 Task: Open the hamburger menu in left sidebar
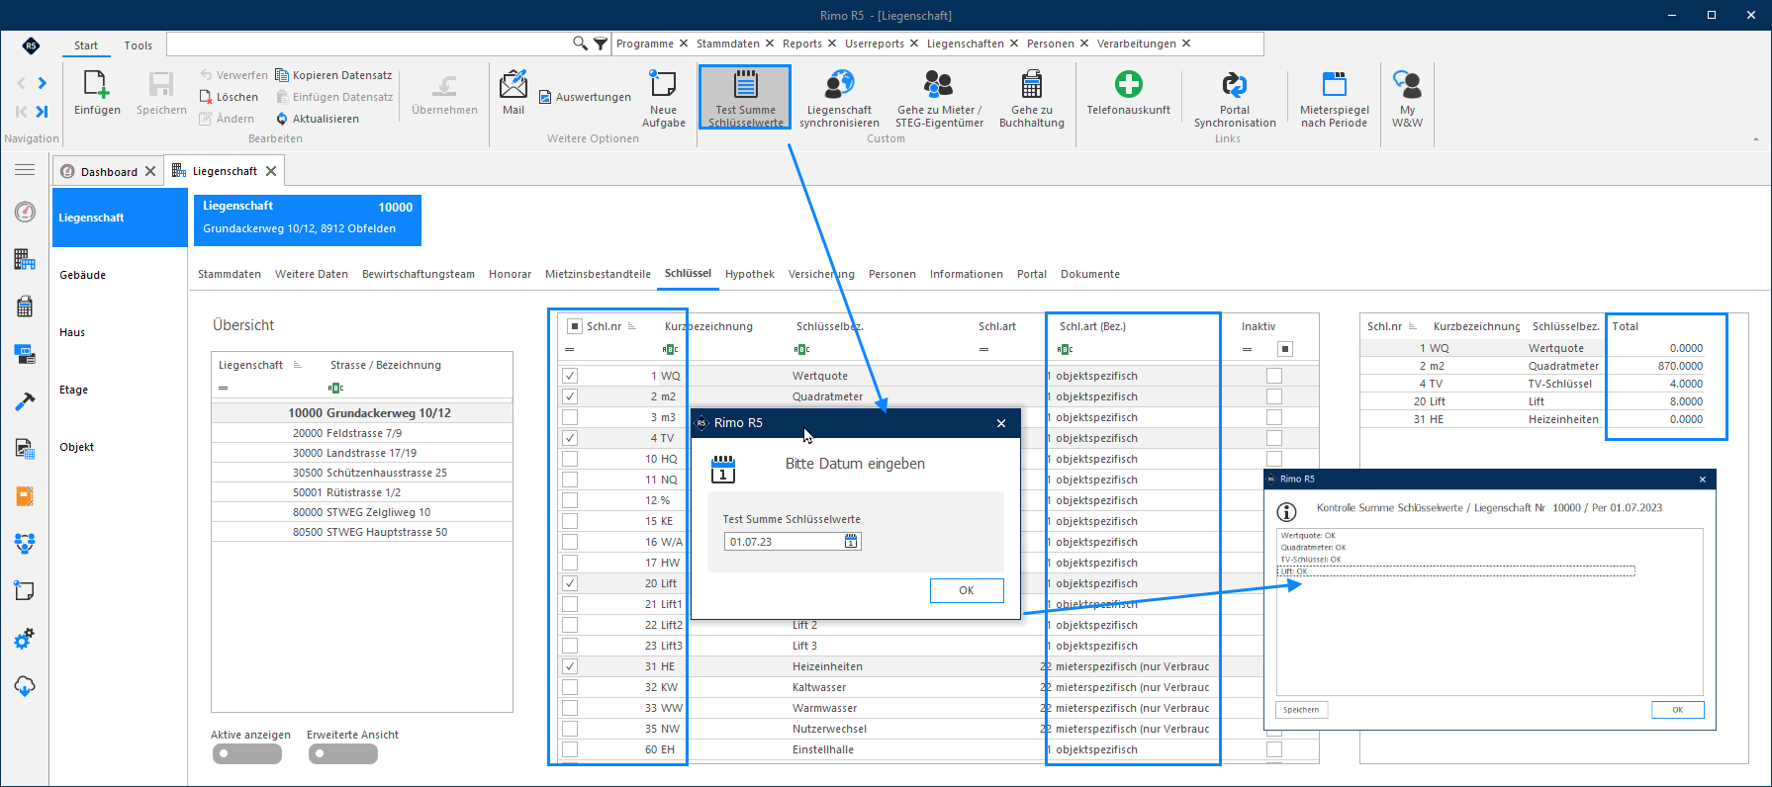pos(25,170)
